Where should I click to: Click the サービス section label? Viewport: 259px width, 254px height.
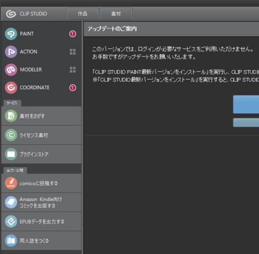[x=12, y=103]
